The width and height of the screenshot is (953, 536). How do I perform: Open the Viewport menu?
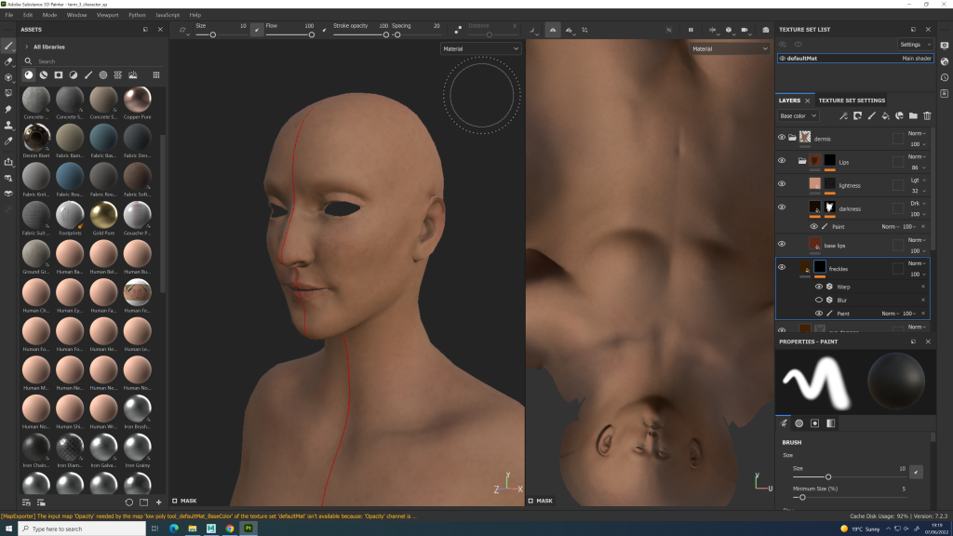click(x=108, y=15)
